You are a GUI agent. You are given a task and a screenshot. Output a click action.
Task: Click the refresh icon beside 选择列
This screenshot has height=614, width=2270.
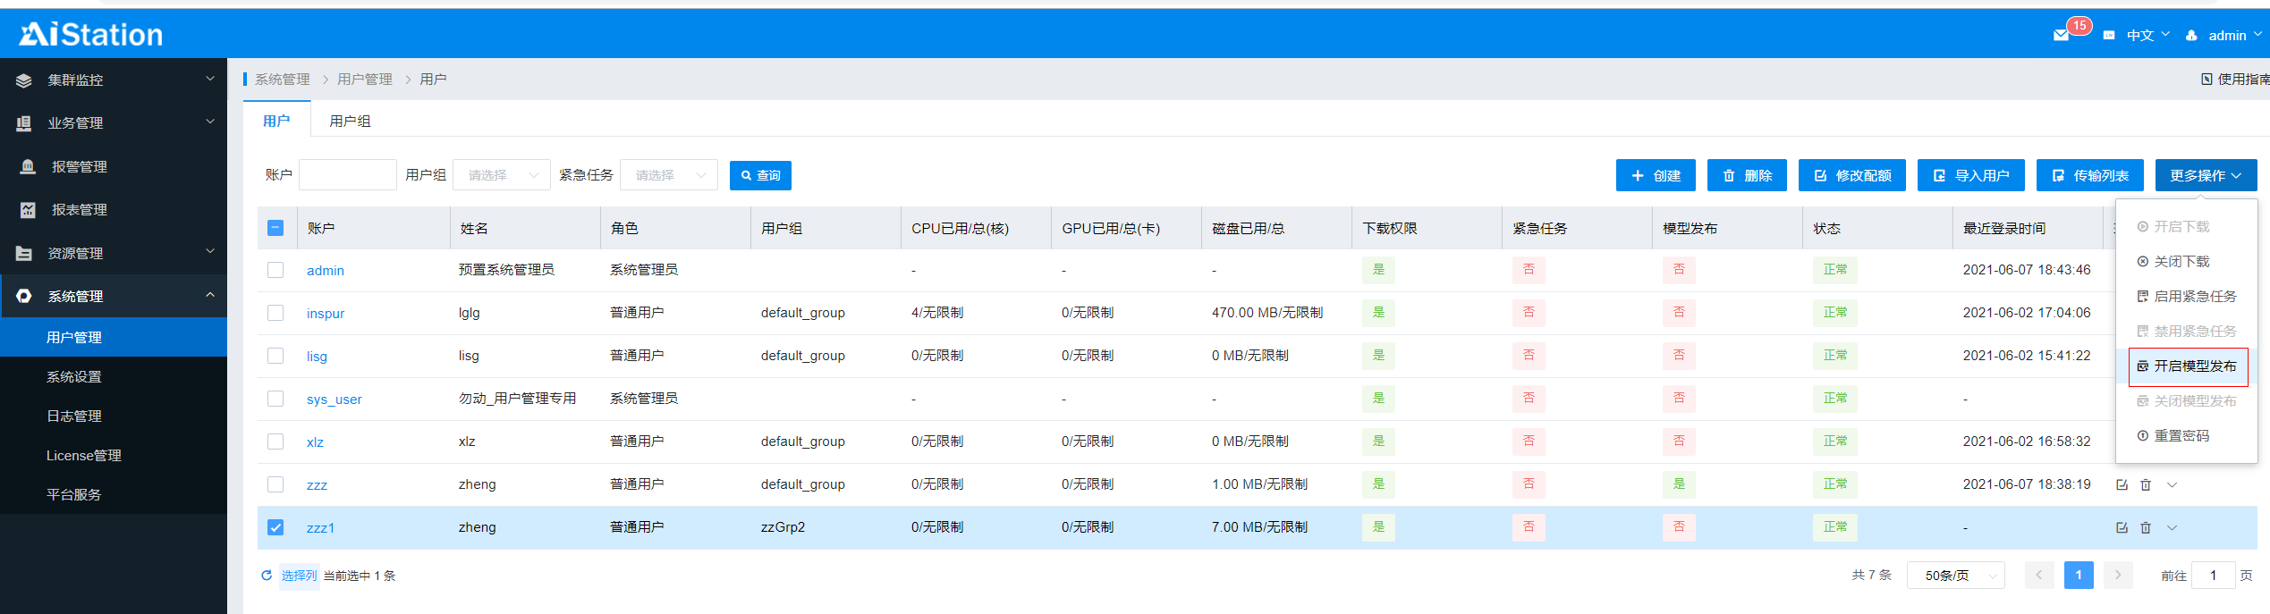click(x=267, y=576)
